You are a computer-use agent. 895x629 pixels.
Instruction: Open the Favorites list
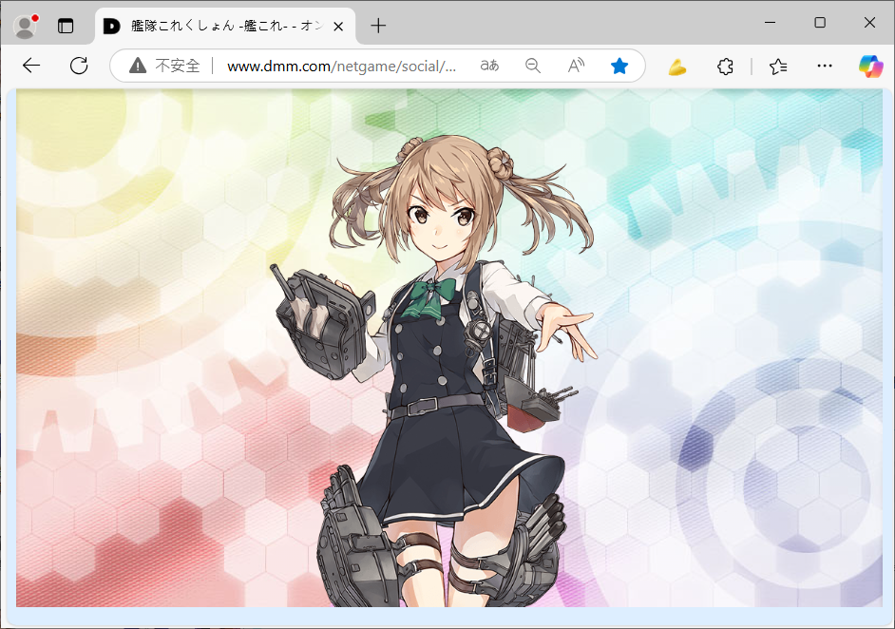(778, 67)
